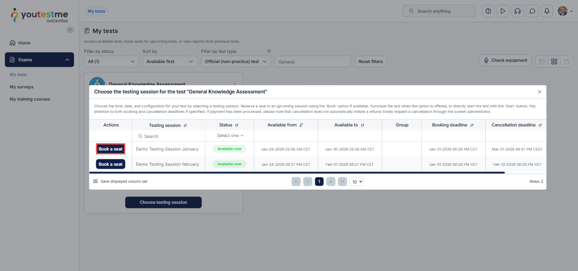Open user profile avatar menu

pyautogui.click(x=564, y=11)
